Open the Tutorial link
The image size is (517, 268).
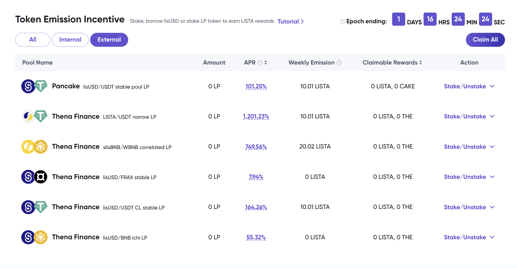pos(290,22)
